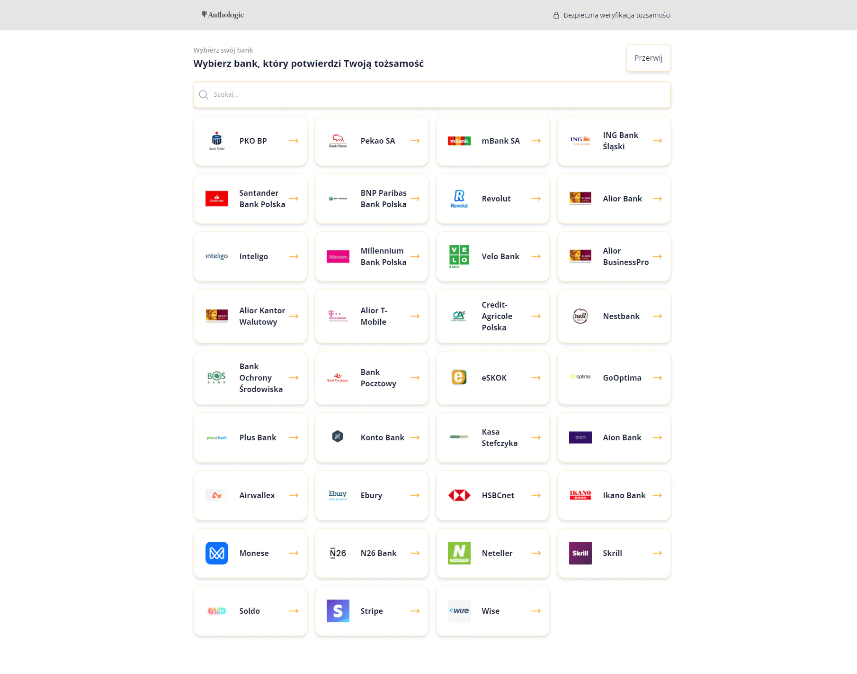The width and height of the screenshot is (857, 674).
Task: Click the Kasa Stefczyka logo
Action: (459, 437)
